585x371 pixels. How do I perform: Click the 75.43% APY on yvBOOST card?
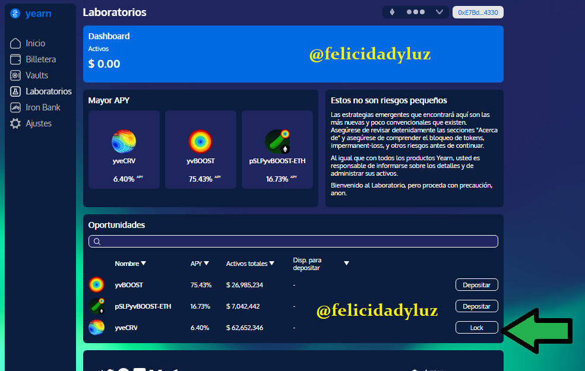200,179
